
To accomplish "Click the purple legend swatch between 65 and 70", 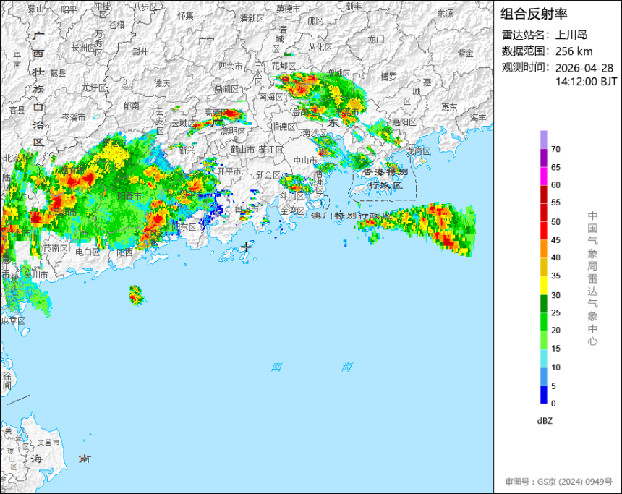I will point(543,158).
